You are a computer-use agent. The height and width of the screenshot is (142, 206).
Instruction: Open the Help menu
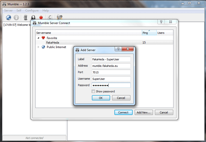click(x=46, y=11)
